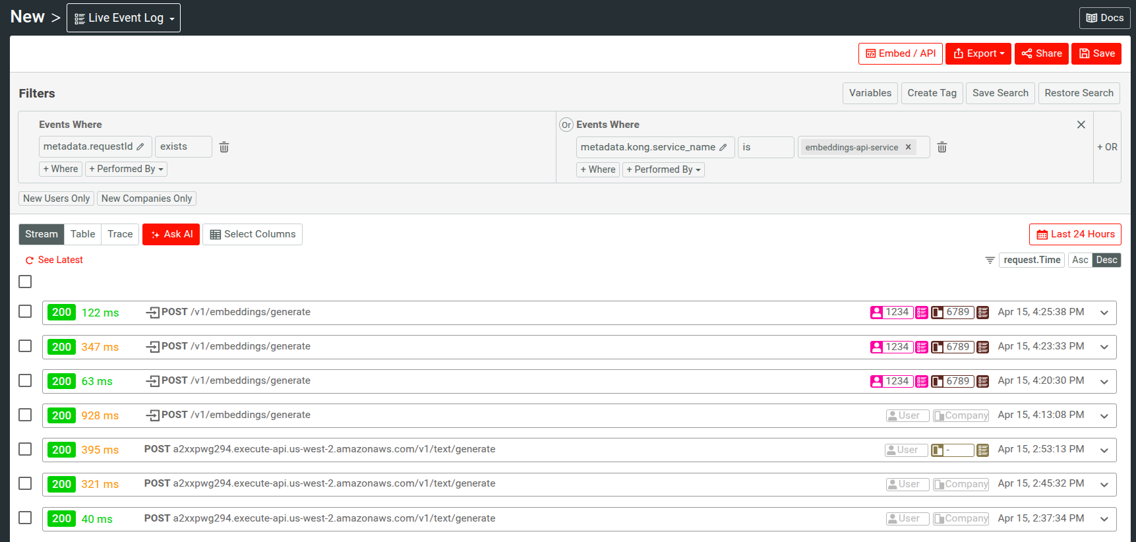Image resolution: width=1136 pixels, height=542 pixels.
Task: Close the second Events Where group
Action: [1081, 125]
